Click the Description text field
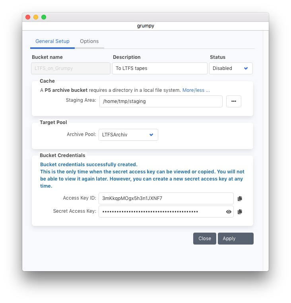 (x=159, y=68)
